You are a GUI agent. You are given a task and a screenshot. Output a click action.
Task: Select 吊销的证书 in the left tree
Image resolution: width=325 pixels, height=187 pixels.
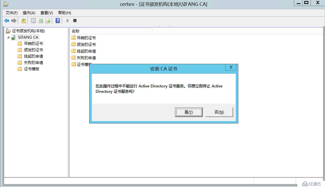pos(33,44)
